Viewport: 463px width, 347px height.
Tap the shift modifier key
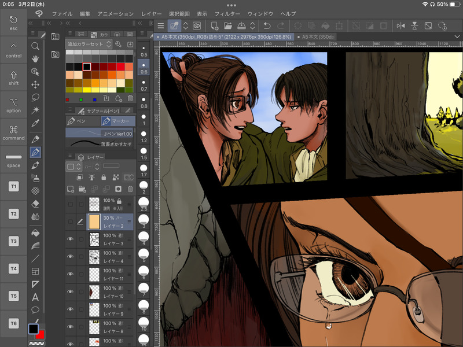click(x=13, y=78)
